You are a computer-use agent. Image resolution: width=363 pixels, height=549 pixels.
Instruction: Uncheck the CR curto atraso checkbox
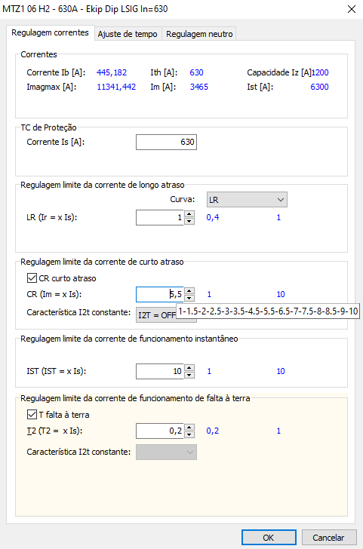(x=32, y=278)
